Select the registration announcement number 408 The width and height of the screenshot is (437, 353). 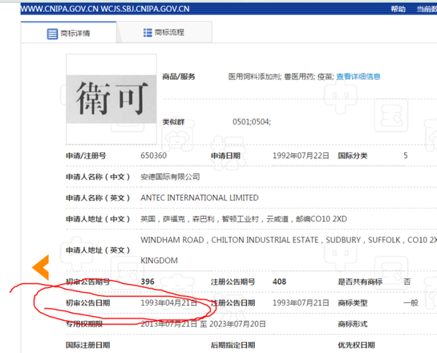point(279,282)
